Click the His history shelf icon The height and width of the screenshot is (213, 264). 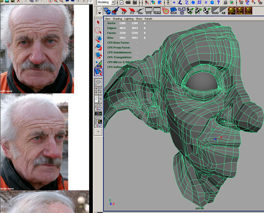click(140, 11)
